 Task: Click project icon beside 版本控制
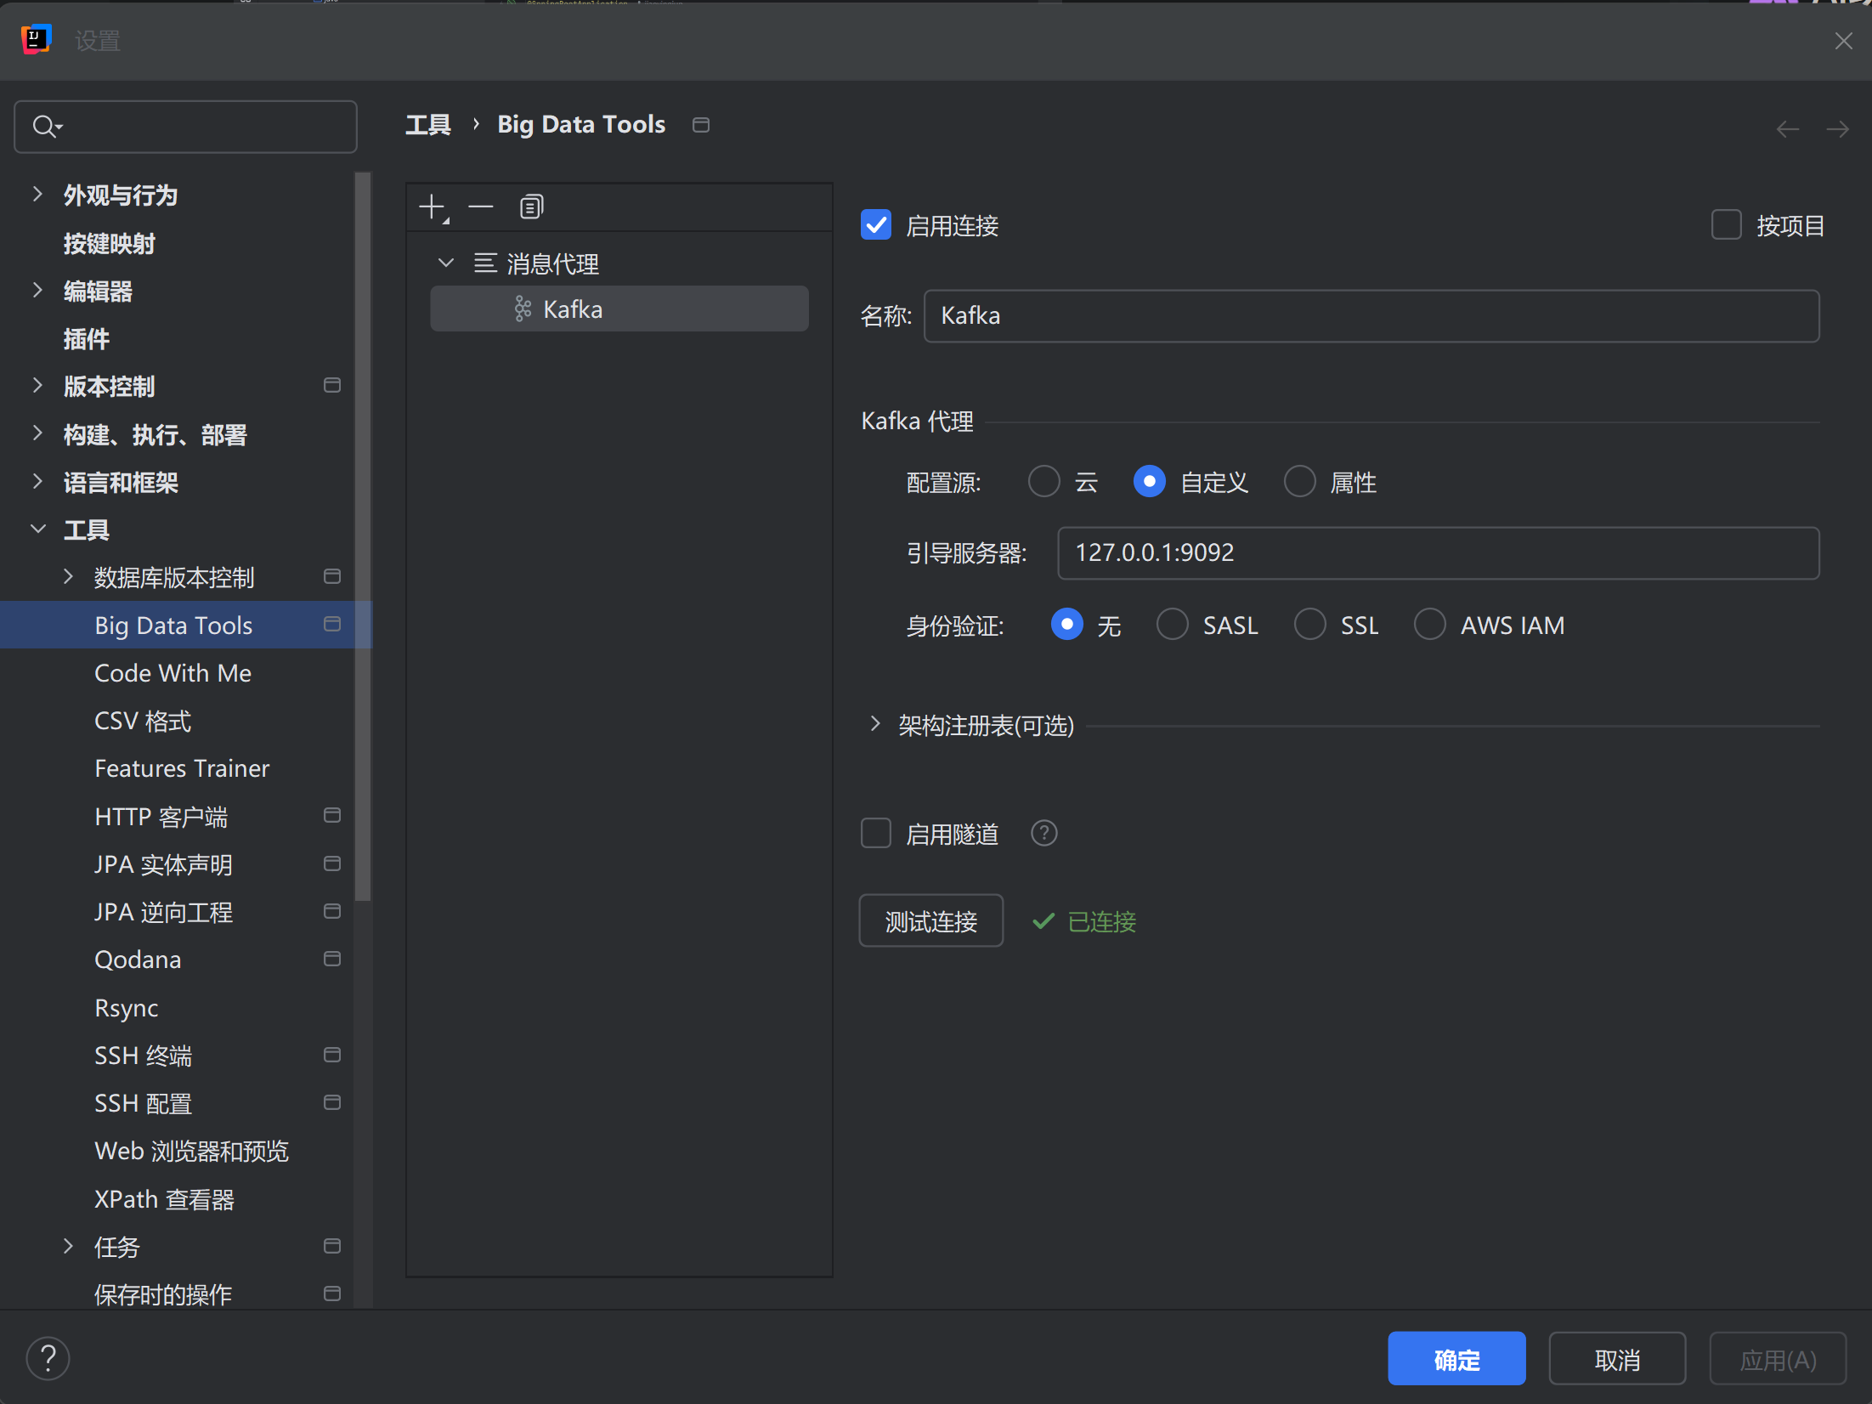coord(332,386)
